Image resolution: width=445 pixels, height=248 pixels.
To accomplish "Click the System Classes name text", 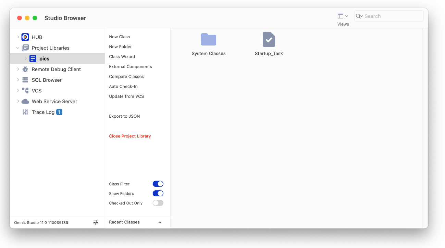I will point(209,53).
